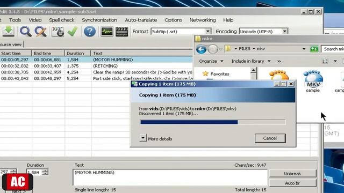The image size is (344, 193).
Task: Open the Tools menu
Action: [15, 20]
